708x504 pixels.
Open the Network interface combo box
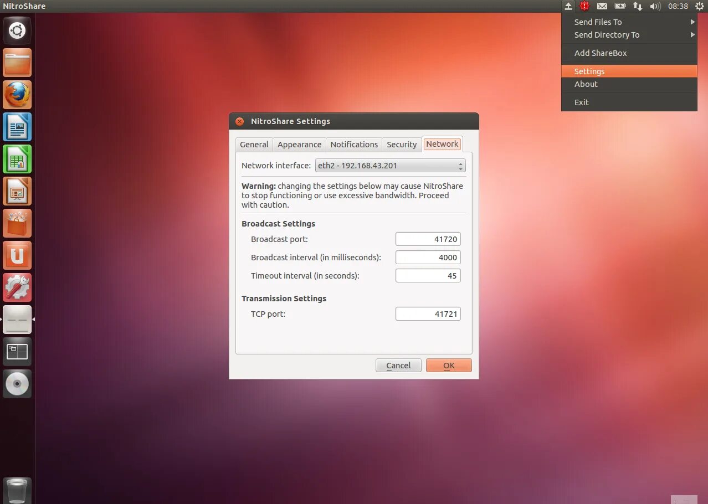(x=391, y=166)
